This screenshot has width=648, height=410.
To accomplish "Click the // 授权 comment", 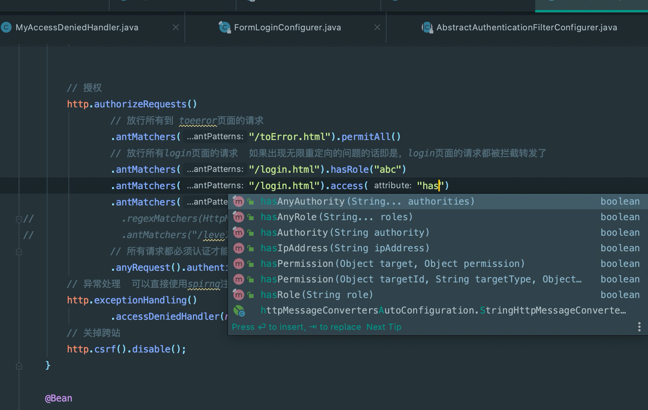I will [84, 88].
